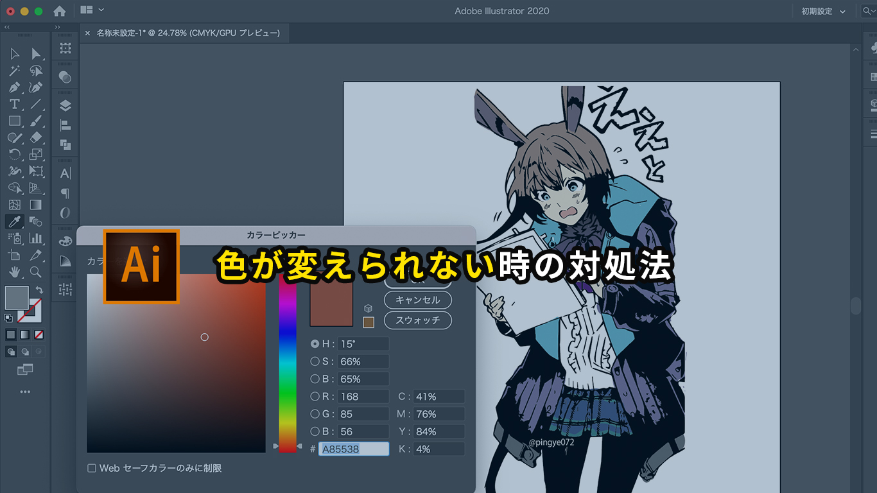Set fill mode to None
The width and height of the screenshot is (877, 493).
[x=39, y=334]
